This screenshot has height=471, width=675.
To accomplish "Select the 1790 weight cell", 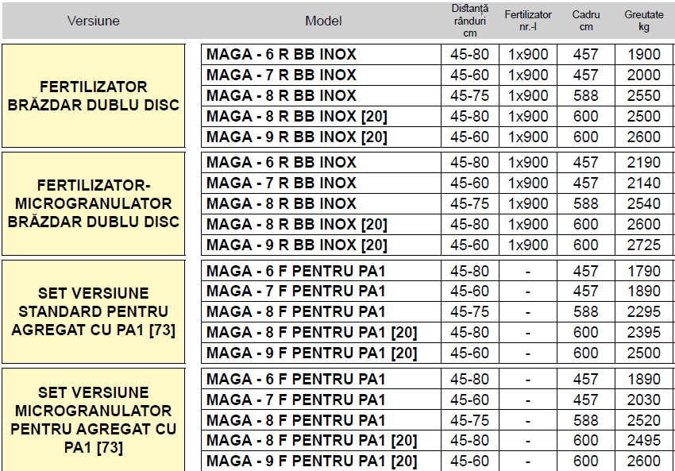I will (x=643, y=271).
